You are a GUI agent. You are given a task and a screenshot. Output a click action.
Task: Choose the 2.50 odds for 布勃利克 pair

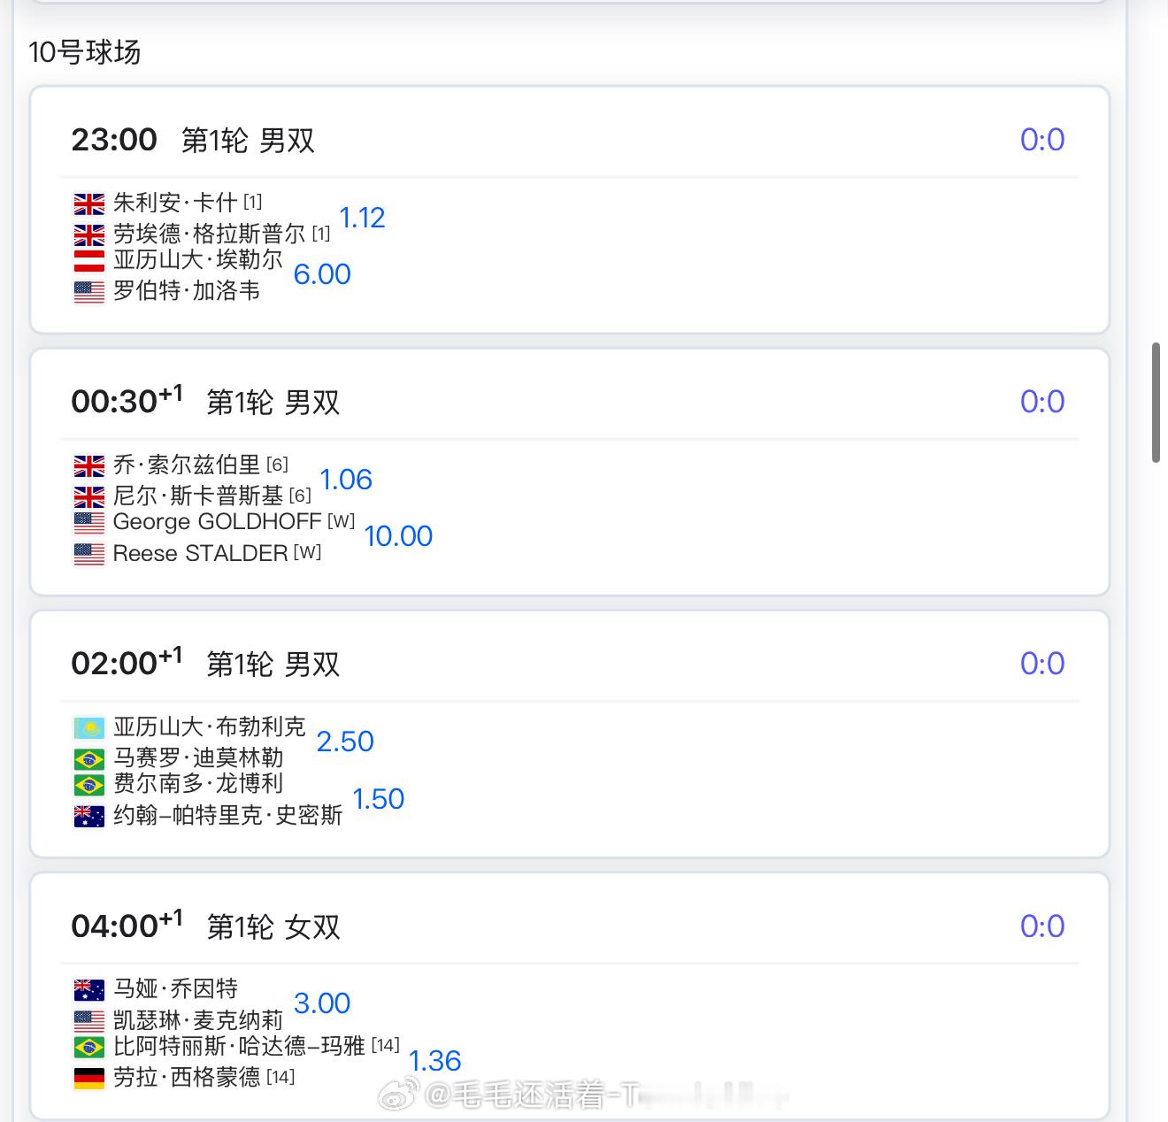click(x=345, y=742)
